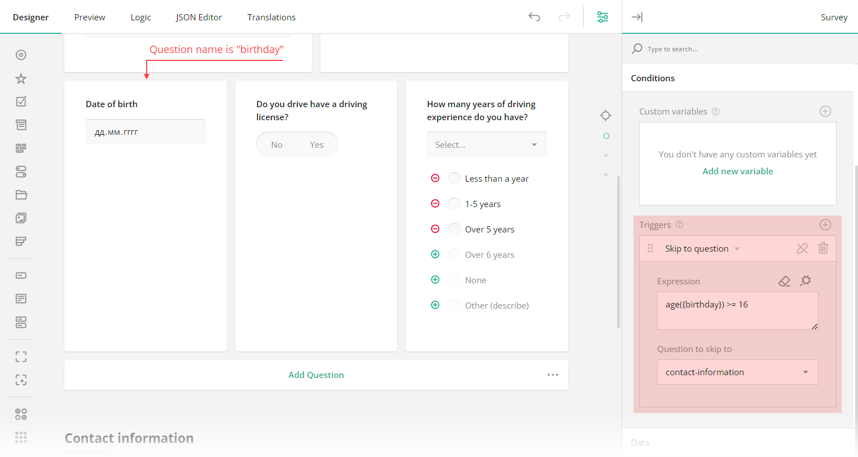Open the Logic tab
Screen dimensions: 858x457
140,17
